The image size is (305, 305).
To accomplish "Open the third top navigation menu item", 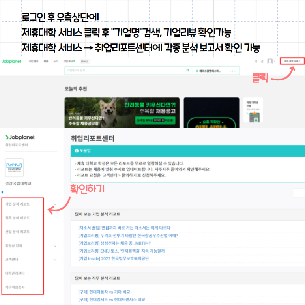I will (x=56, y=61).
